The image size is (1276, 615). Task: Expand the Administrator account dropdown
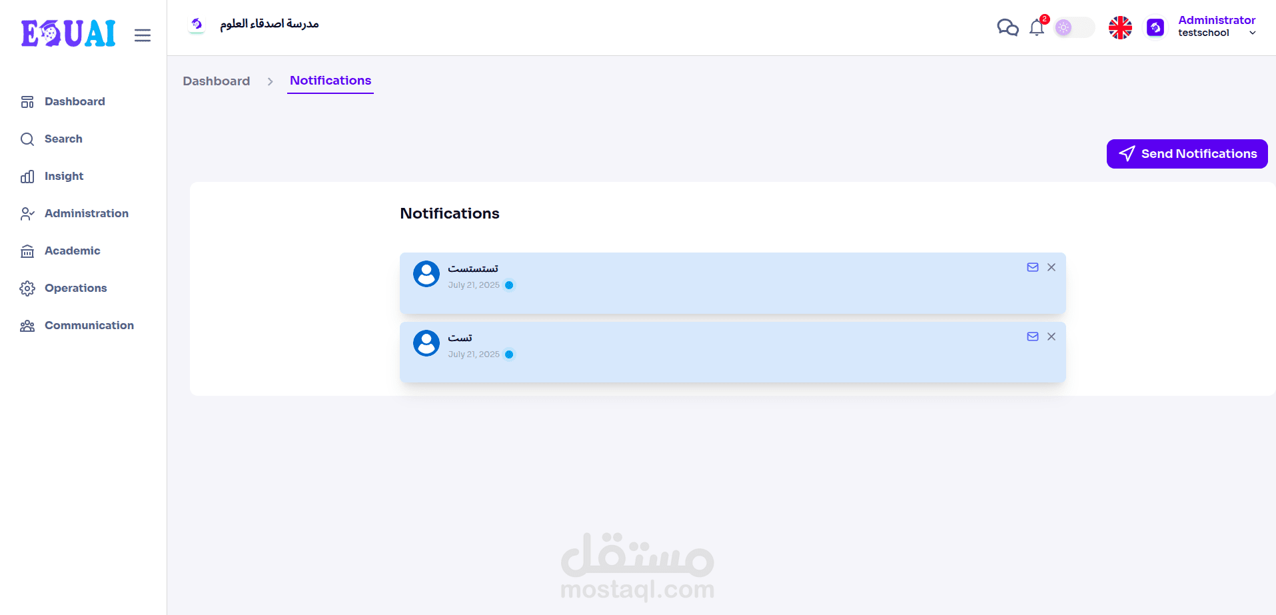click(x=1253, y=33)
